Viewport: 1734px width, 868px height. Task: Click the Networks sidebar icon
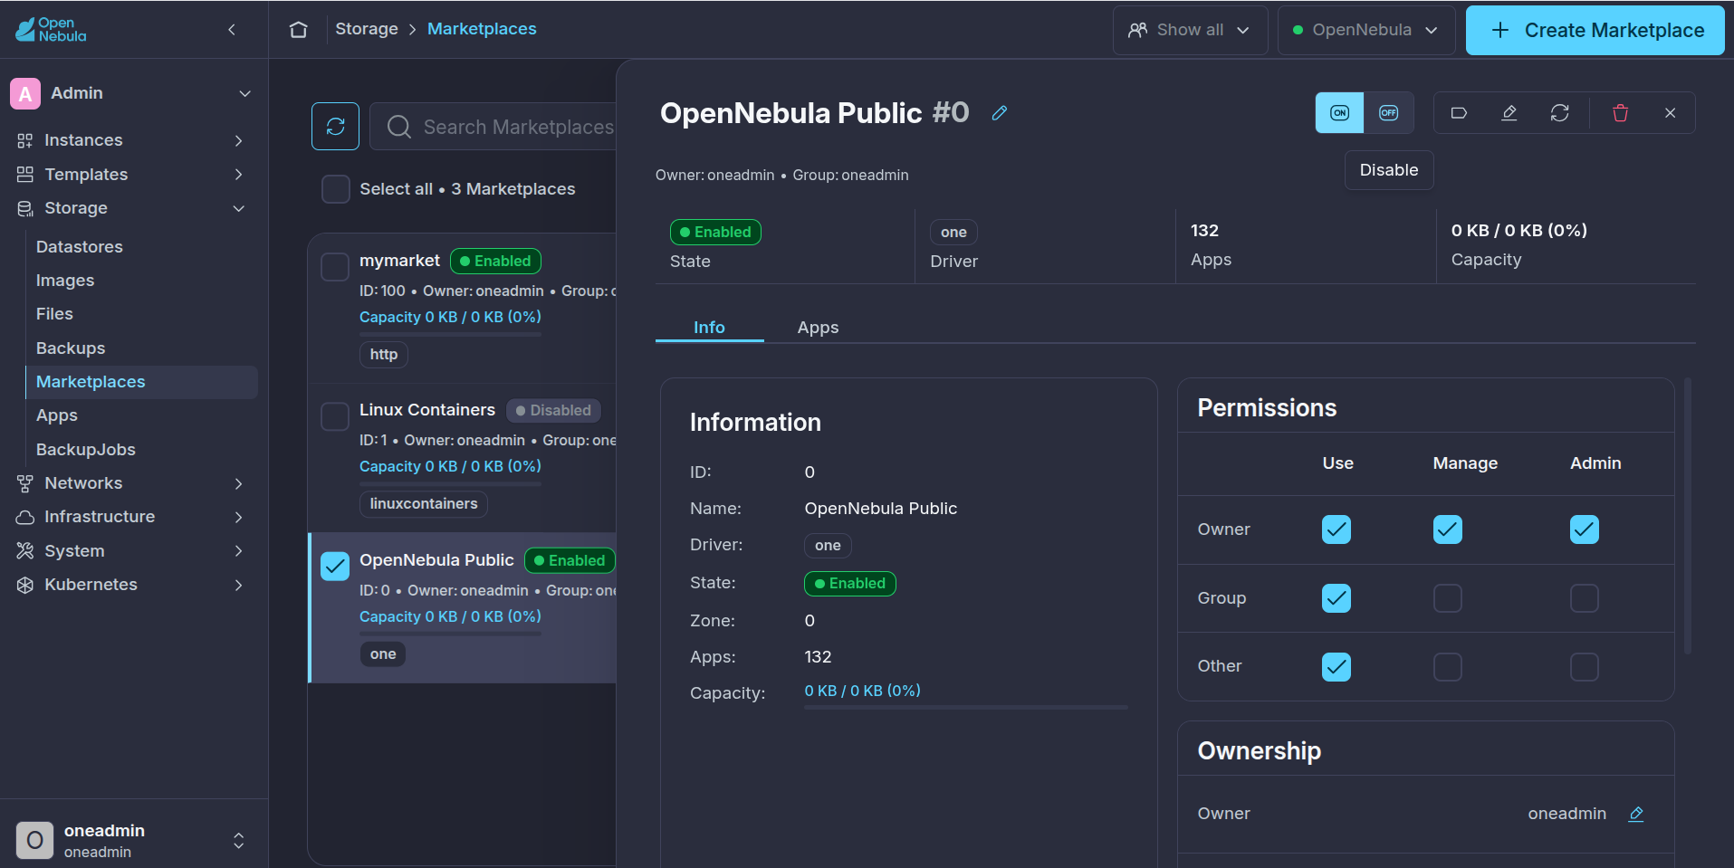(x=25, y=483)
